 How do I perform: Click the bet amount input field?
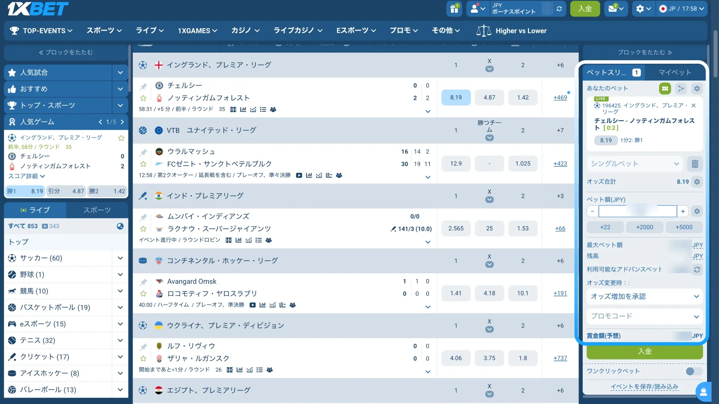tap(637, 211)
